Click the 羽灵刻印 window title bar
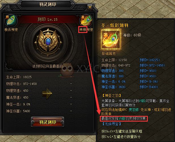Image resolution: width=175 pixels, height=142 pixels. pos(48,5)
